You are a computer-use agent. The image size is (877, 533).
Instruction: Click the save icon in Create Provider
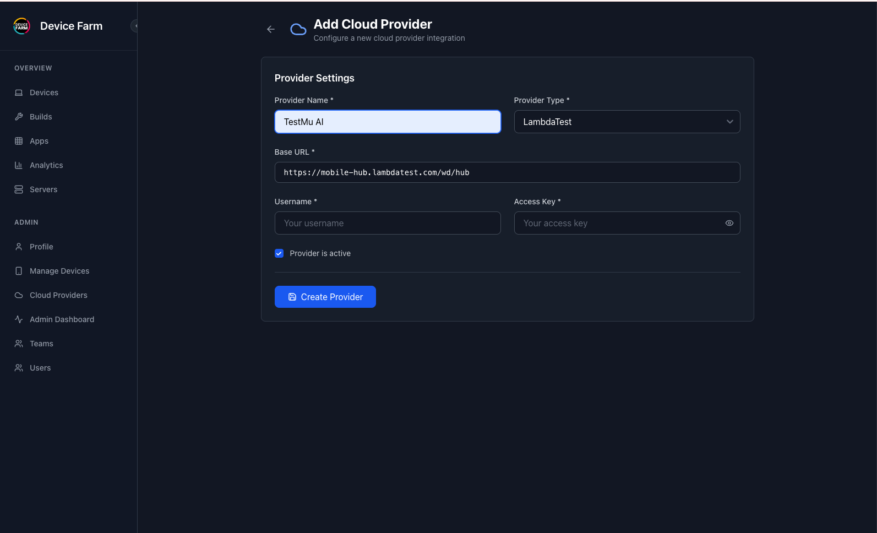[x=292, y=297]
